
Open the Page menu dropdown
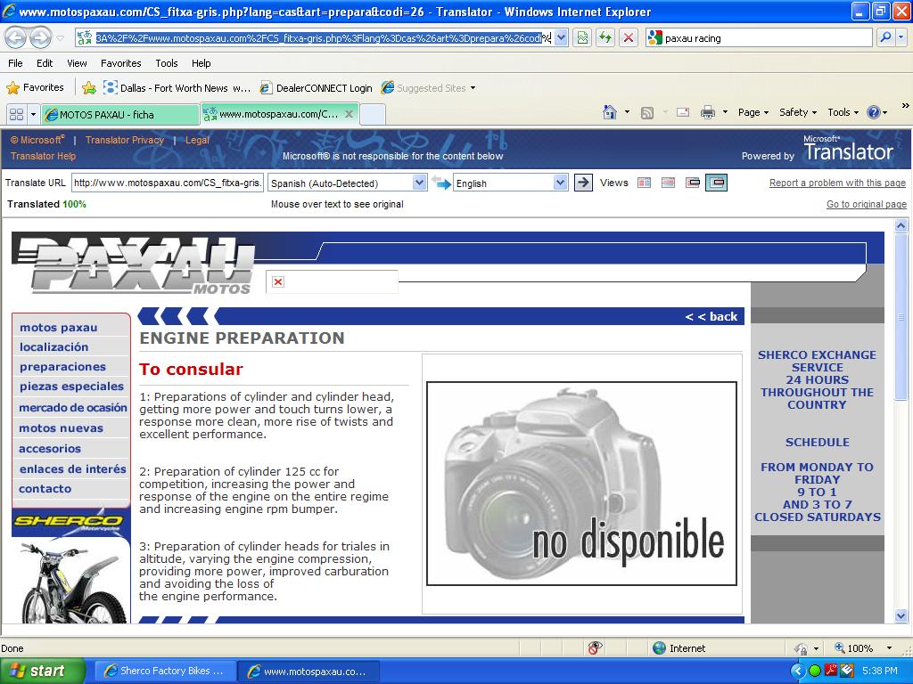(x=753, y=112)
